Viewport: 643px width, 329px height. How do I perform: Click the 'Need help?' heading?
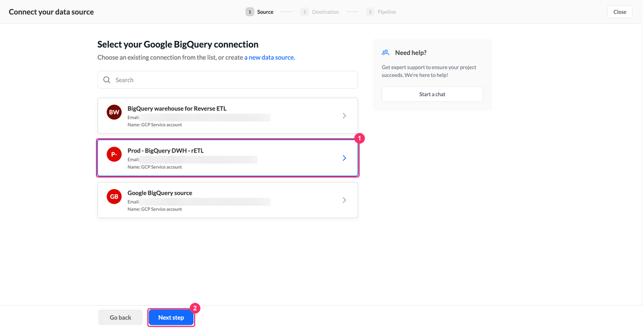[x=411, y=52]
